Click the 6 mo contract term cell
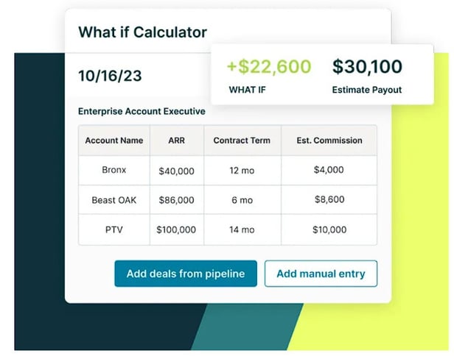Screen dimensions: 454x356 point(242,200)
